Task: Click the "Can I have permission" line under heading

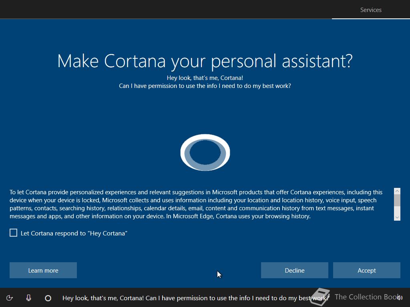Action: [205, 86]
